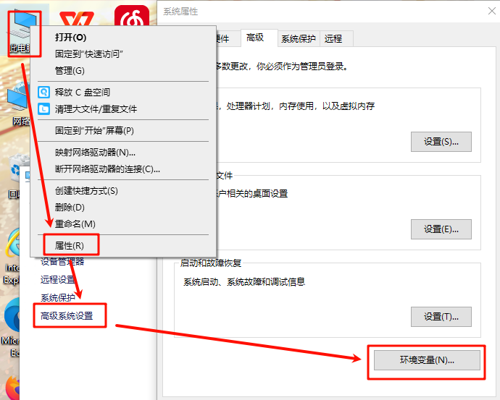Click 映射网络驱动器(N)... menu entry
500x400 pixels.
pyautogui.click(x=95, y=153)
